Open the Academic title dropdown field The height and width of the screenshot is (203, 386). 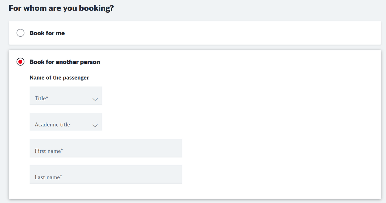coord(66,122)
